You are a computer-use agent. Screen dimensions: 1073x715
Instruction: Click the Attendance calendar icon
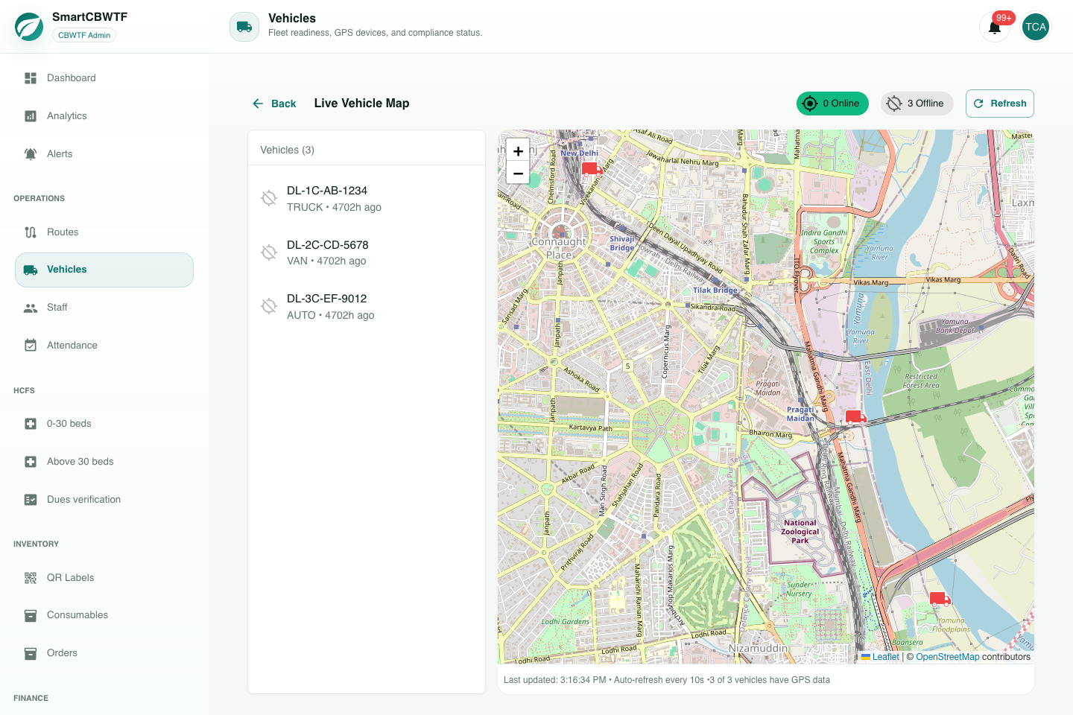coord(31,346)
